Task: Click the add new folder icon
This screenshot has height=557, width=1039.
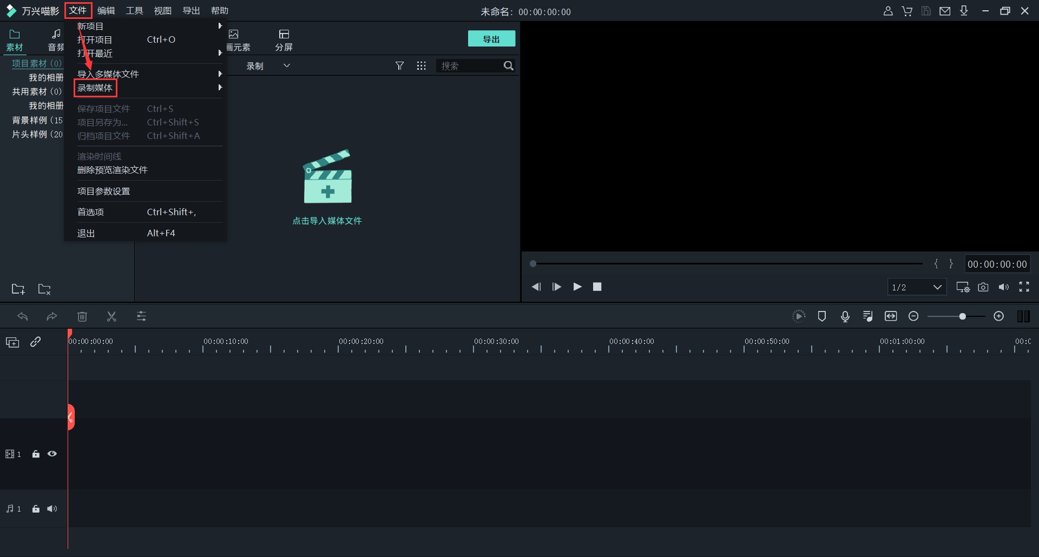Action: [x=18, y=289]
